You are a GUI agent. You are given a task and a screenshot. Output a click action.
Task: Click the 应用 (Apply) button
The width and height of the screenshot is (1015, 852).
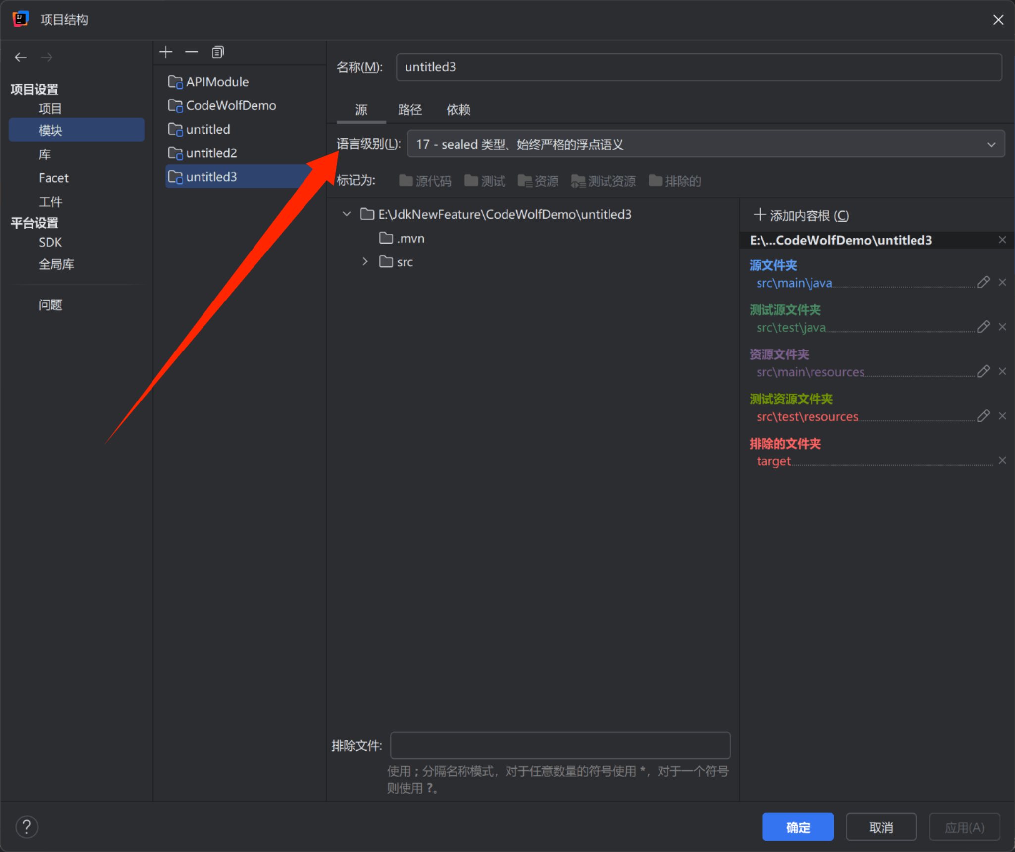tap(964, 827)
